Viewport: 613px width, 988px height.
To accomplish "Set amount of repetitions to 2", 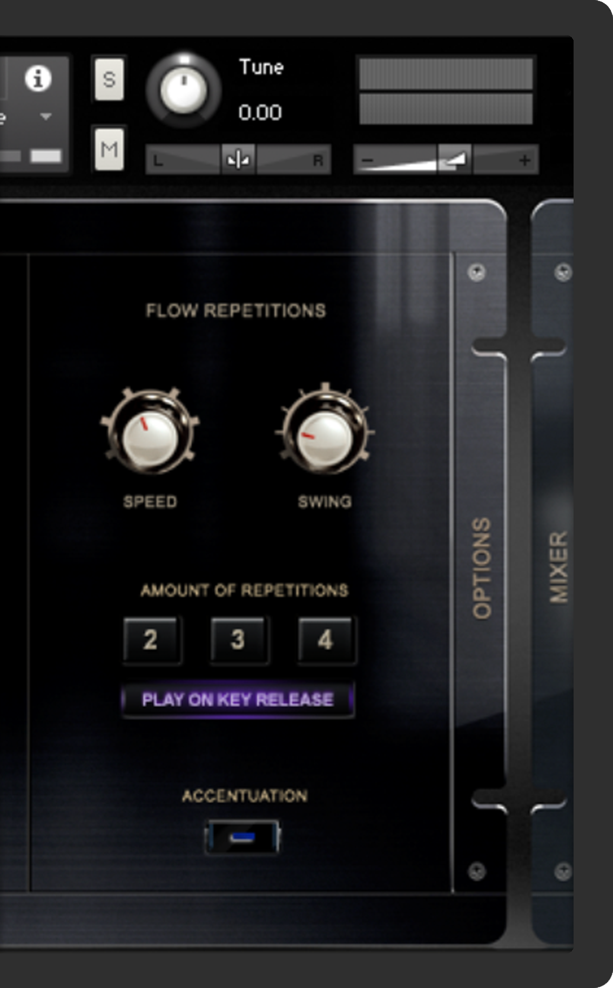I will pos(151,640).
